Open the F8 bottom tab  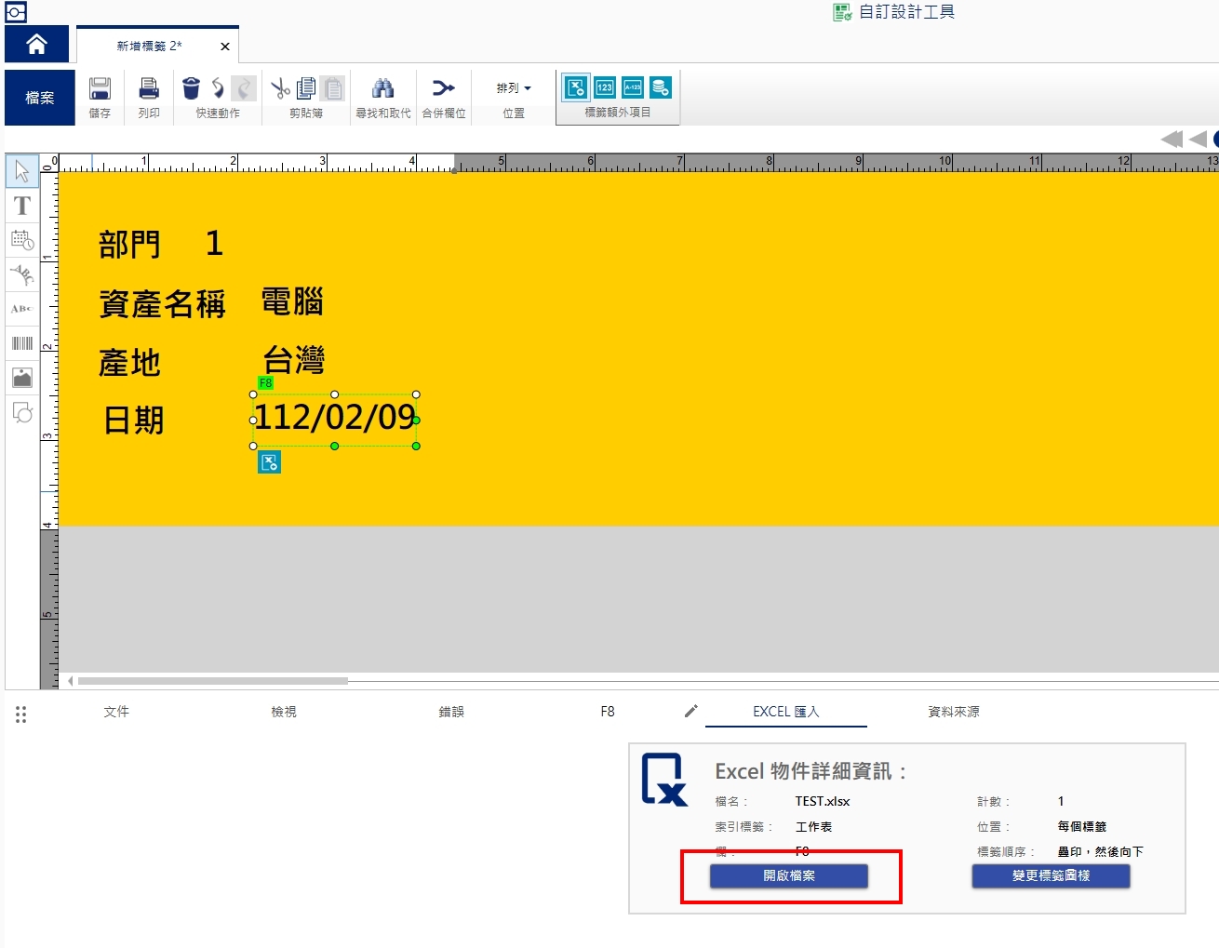point(608,712)
